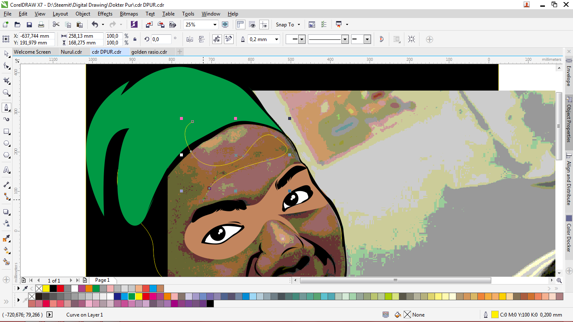Click the rotation angle input field

(161, 39)
